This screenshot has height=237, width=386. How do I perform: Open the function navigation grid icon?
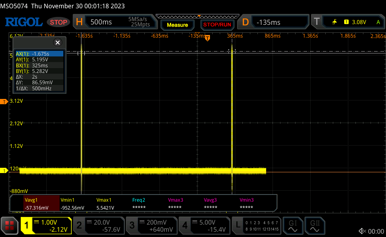[10, 225]
